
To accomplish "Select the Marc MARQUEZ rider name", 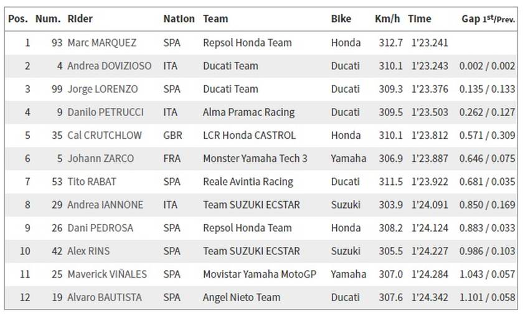I will click(101, 43).
